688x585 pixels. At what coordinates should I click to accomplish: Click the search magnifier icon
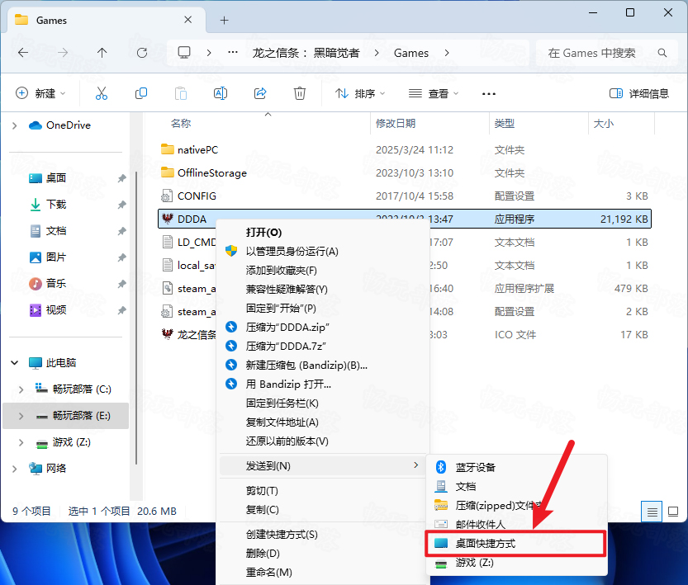click(662, 53)
